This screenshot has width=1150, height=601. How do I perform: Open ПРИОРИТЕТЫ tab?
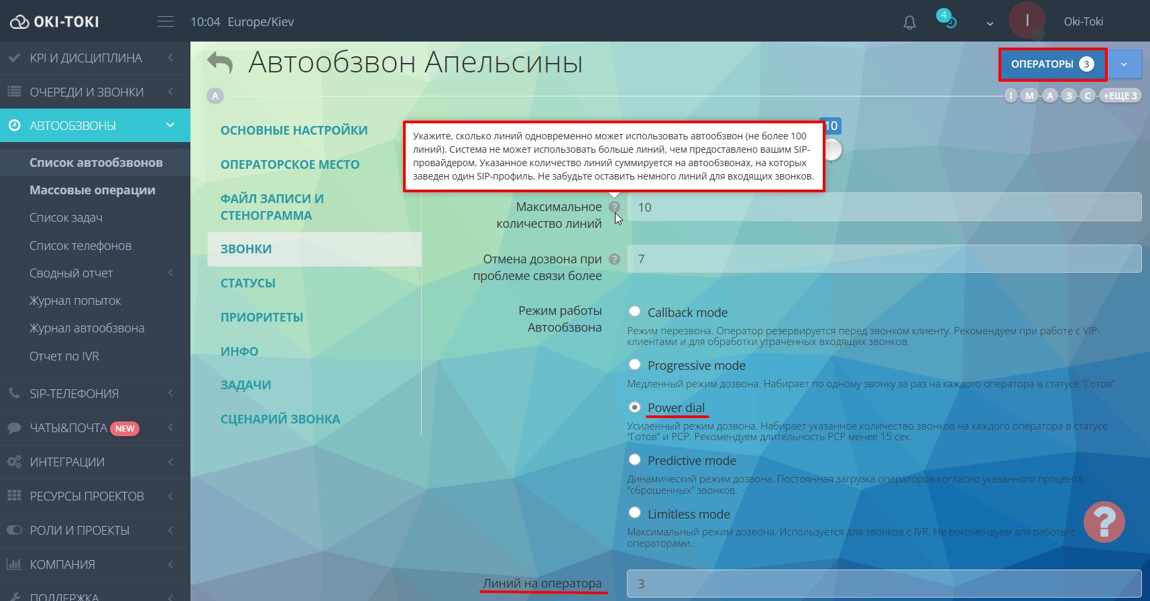[x=262, y=317]
